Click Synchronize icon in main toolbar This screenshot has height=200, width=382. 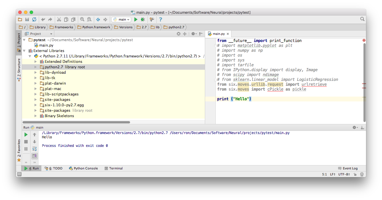[x=34, y=19]
